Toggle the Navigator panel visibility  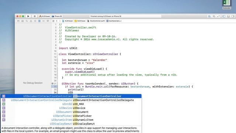tap(224, 16)
